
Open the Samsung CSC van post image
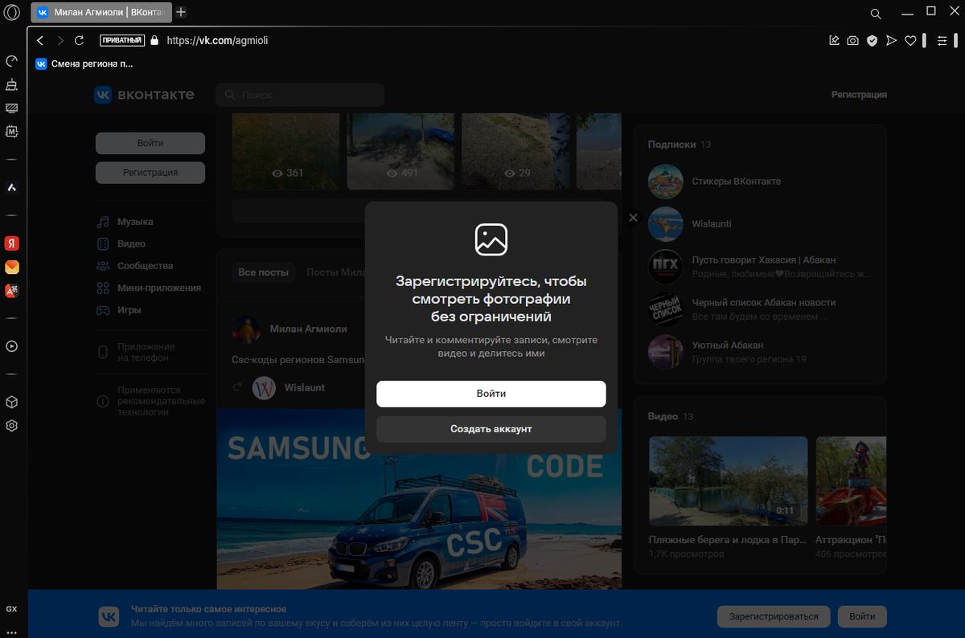pyautogui.click(x=418, y=498)
